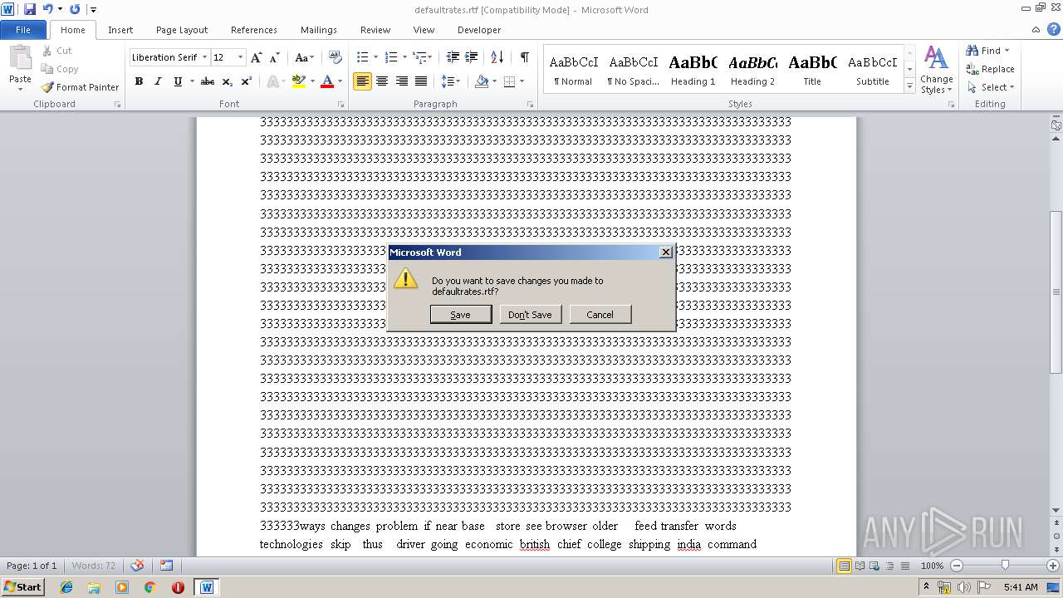Click the zoom slider handle
This screenshot has width=1063, height=598.
[1005, 566]
